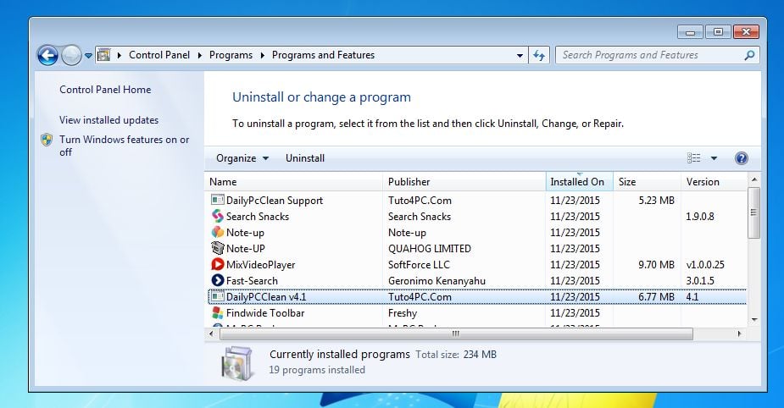Open the Organize menu

tap(242, 157)
